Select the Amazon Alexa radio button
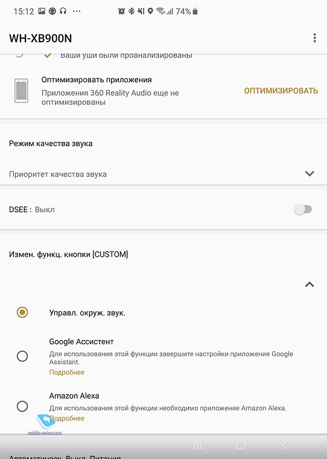This screenshot has width=327, height=459. [x=22, y=406]
